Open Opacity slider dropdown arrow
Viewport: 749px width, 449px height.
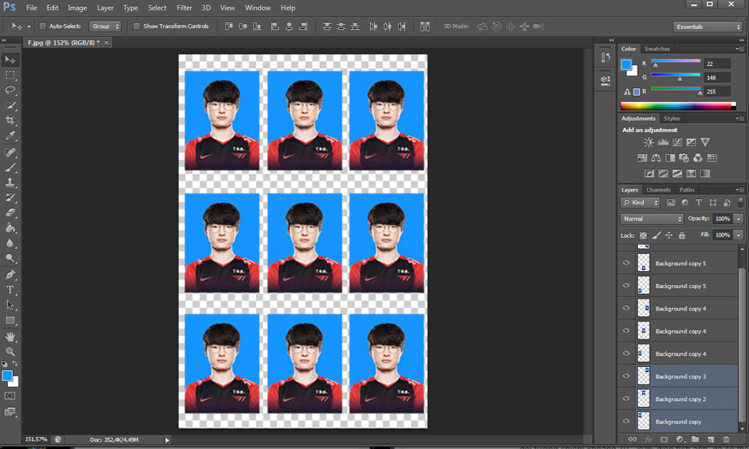[739, 219]
